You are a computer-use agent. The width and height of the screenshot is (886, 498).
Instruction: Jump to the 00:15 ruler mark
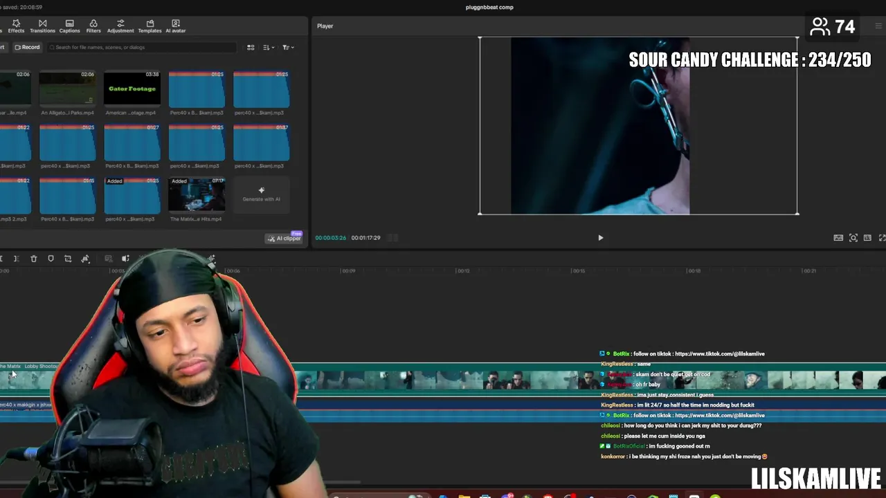click(579, 271)
